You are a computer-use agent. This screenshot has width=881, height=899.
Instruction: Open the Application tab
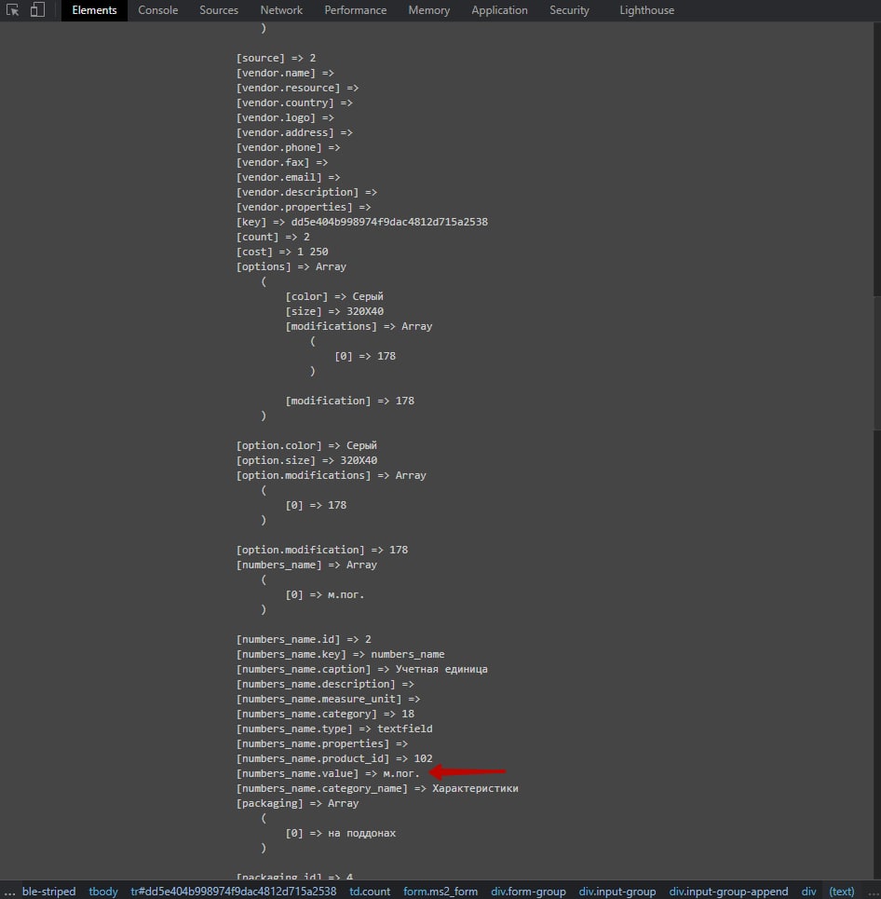(x=499, y=10)
